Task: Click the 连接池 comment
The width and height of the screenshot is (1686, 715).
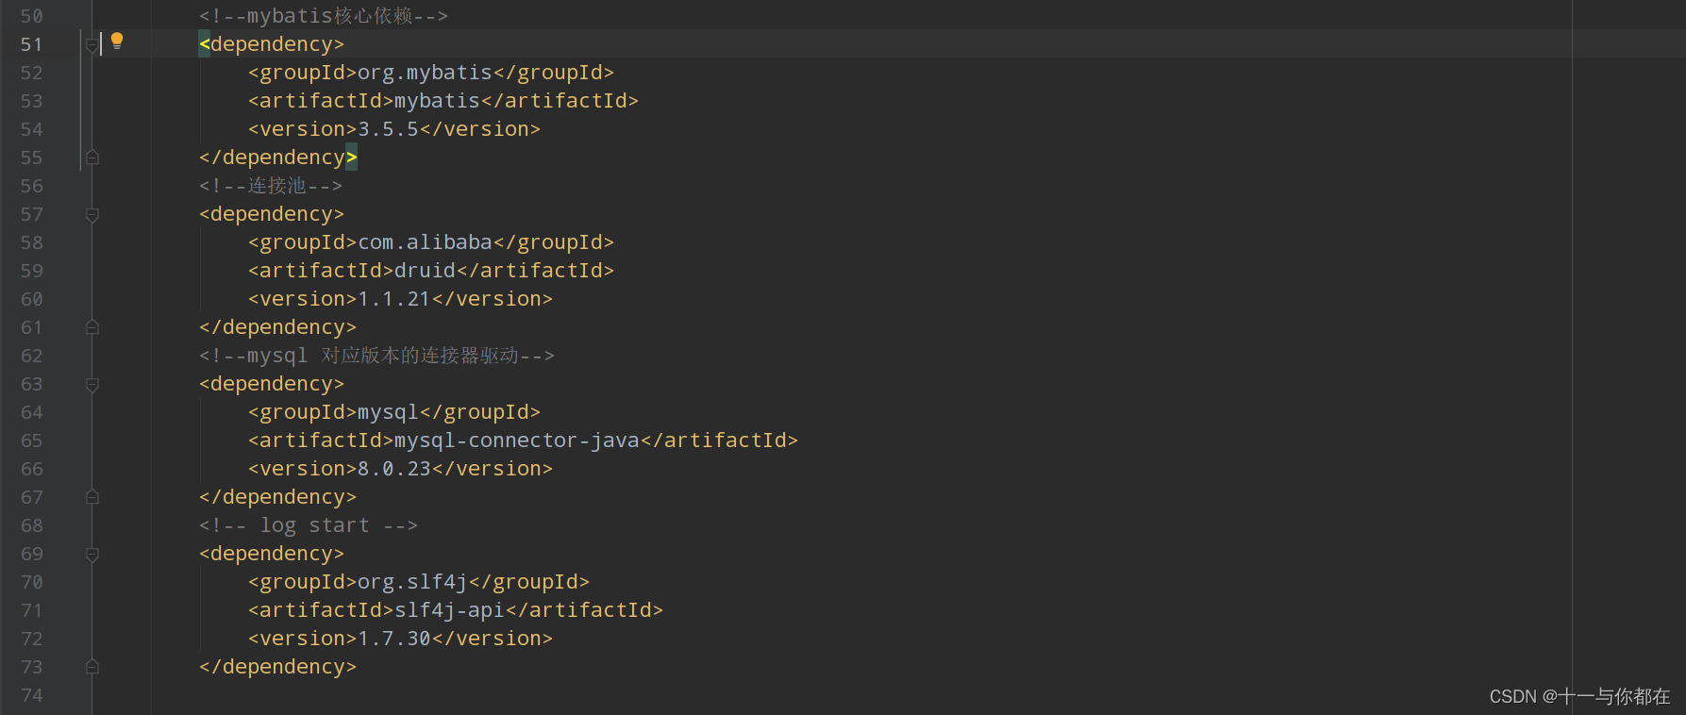Action: pos(271,186)
